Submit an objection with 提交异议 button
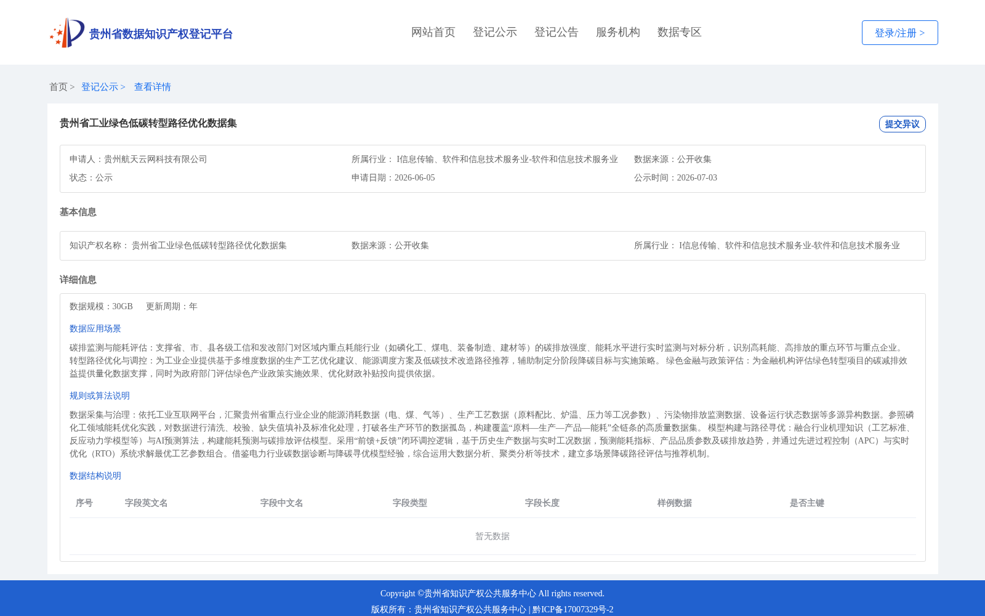Screen dimensions: 985x616 (902, 124)
